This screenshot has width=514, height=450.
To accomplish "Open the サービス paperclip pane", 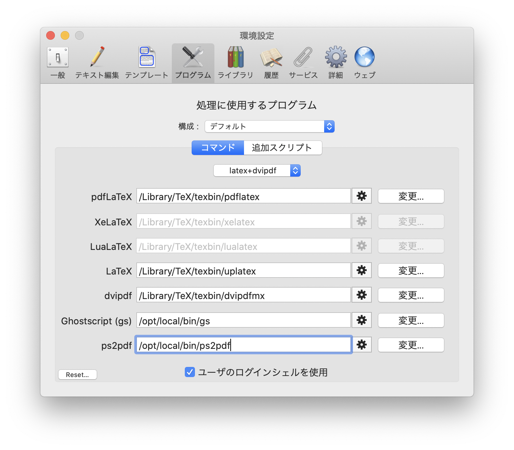I will click(303, 63).
